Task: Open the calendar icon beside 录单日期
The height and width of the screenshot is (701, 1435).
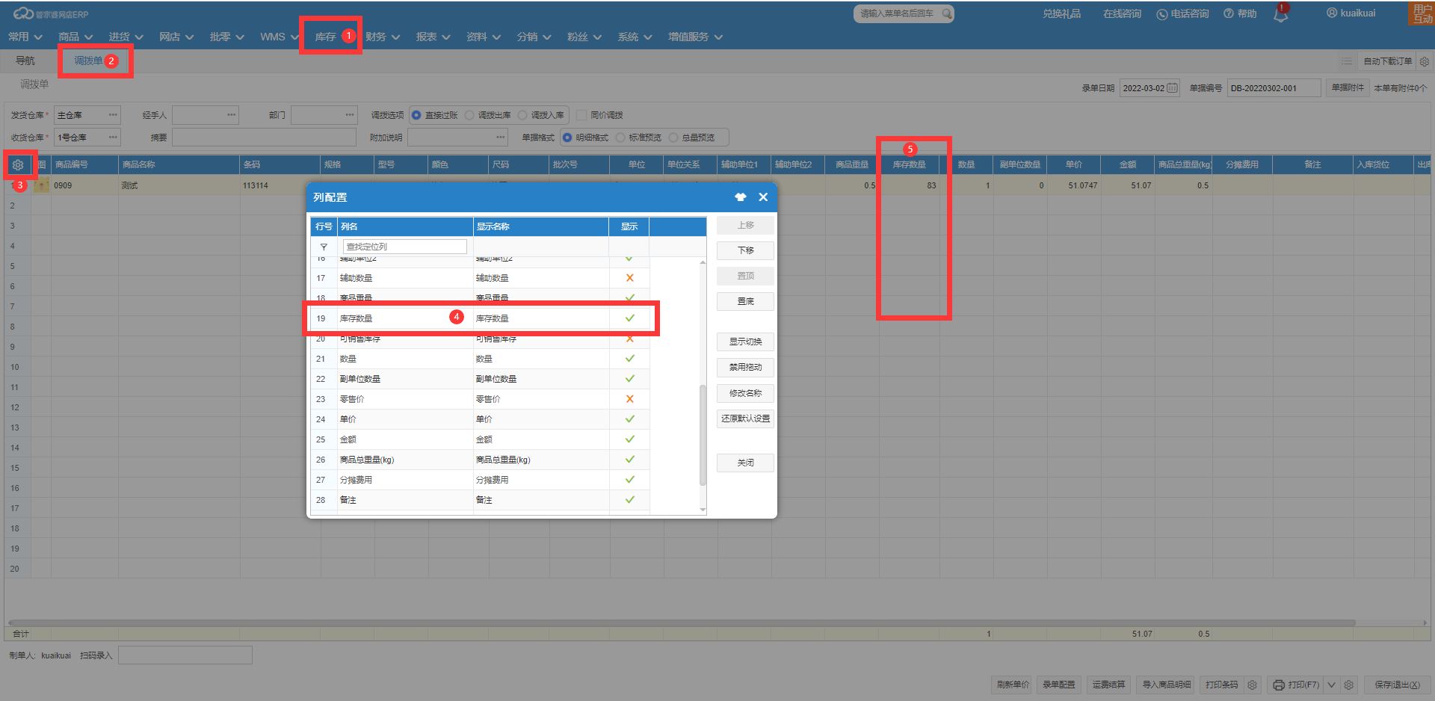Action: click(1172, 88)
